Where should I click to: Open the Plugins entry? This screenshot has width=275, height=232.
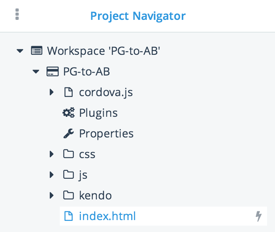coord(98,113)
